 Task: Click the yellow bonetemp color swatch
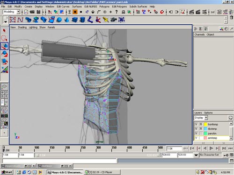[205, 124]
